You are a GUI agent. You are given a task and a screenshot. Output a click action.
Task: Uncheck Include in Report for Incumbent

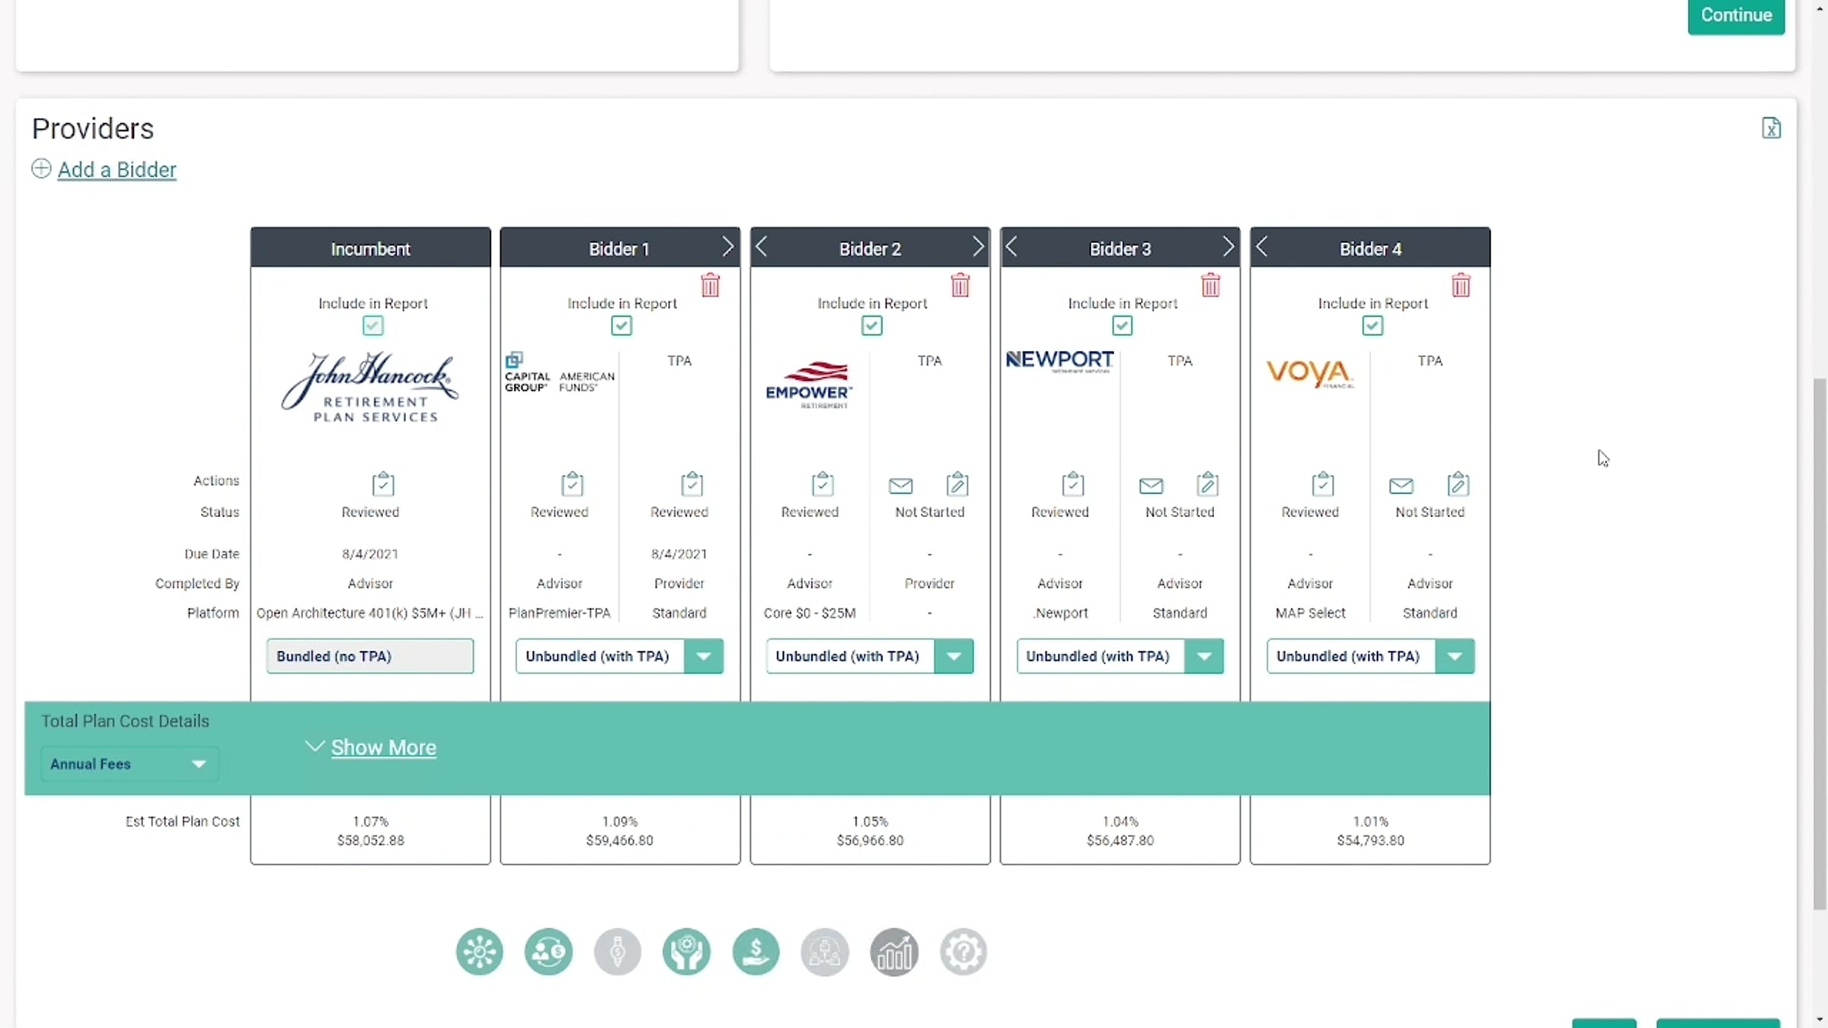(372, 326)
